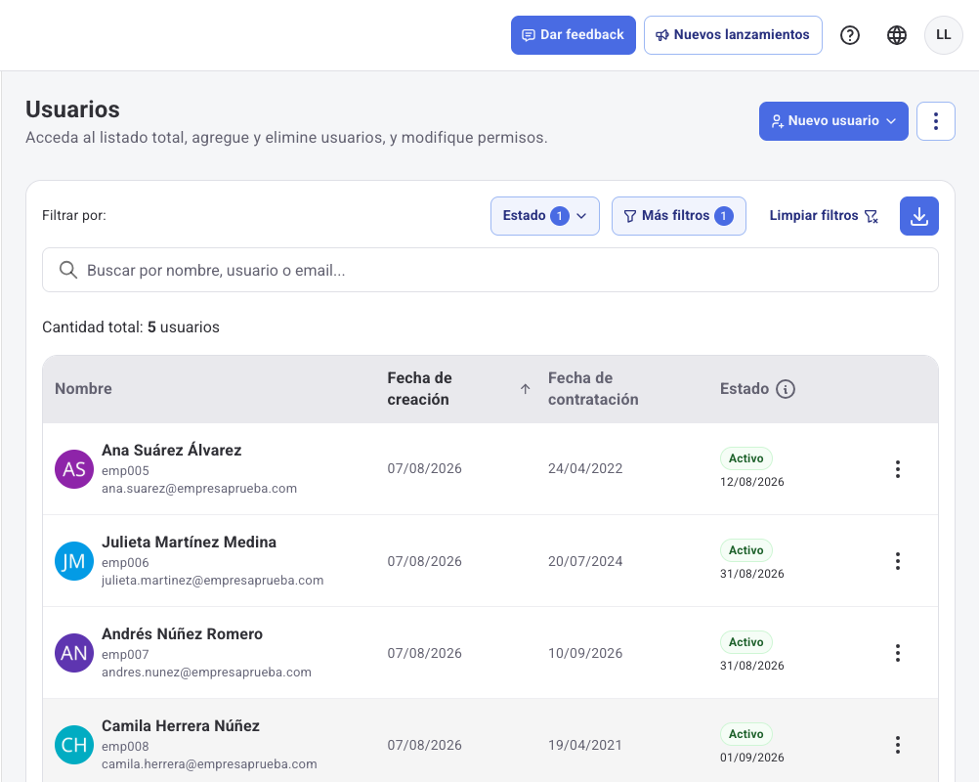The width and height of the screenshot is (979, 782).
Task: Open row actions menu for Ana Suárez Álvarez
Action: pyautogui.click(x=898, y=469)
